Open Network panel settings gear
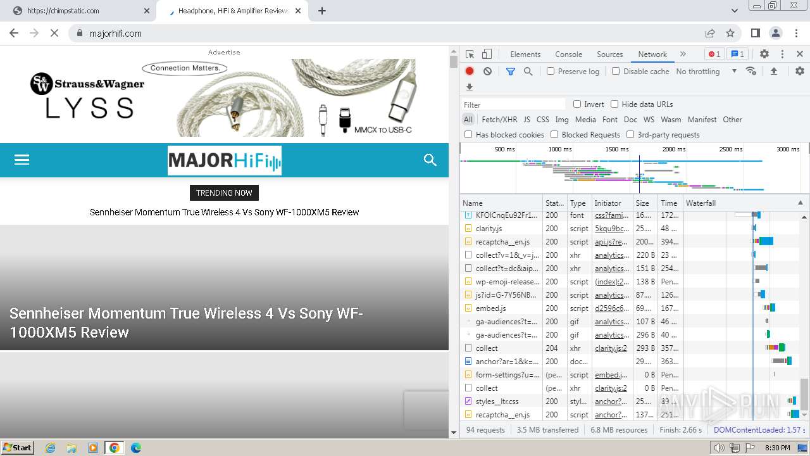810x456 pixels. (x=800, y=72)
